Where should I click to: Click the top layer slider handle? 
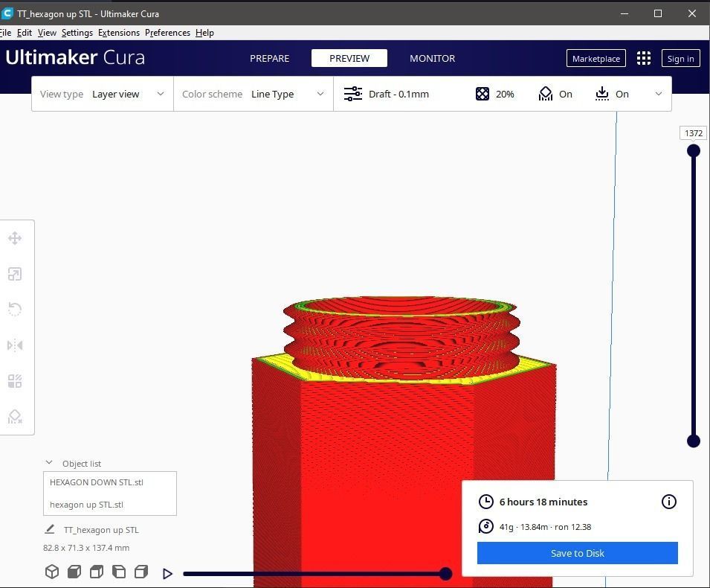click(x=693, y=150)
